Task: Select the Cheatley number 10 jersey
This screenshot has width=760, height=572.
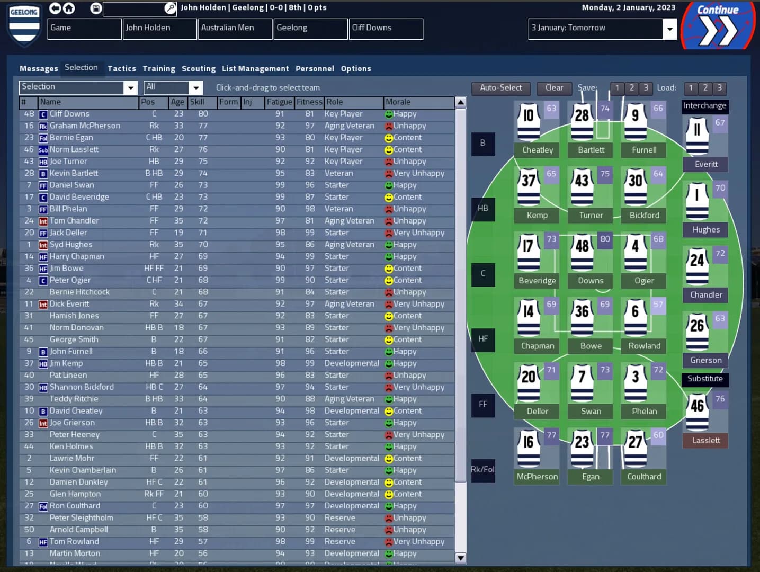Action: tap(529, 122)
